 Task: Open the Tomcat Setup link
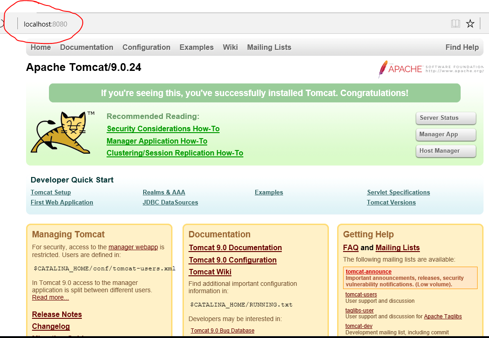click(51, 193)
